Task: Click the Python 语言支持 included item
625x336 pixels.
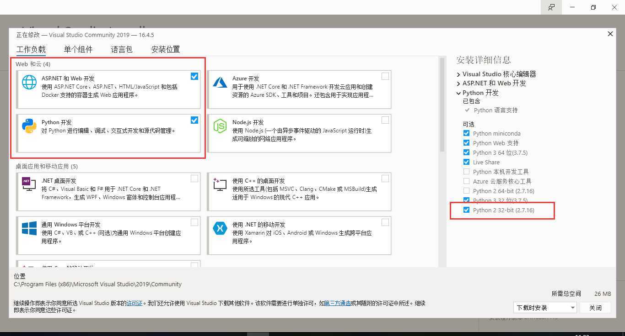Action: click(496, 110)
